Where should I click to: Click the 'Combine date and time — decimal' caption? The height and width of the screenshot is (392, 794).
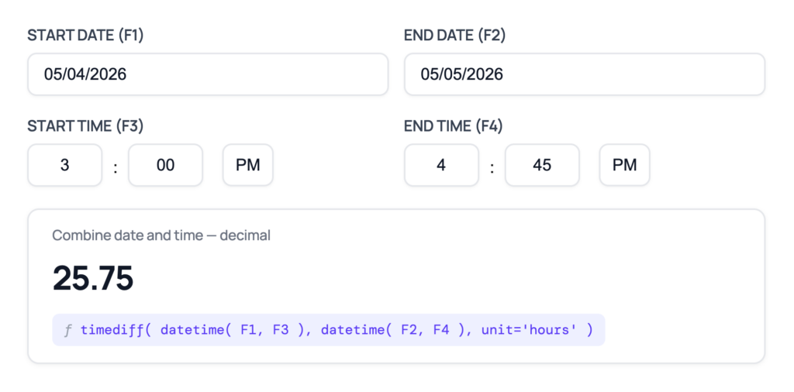(161, 236)
